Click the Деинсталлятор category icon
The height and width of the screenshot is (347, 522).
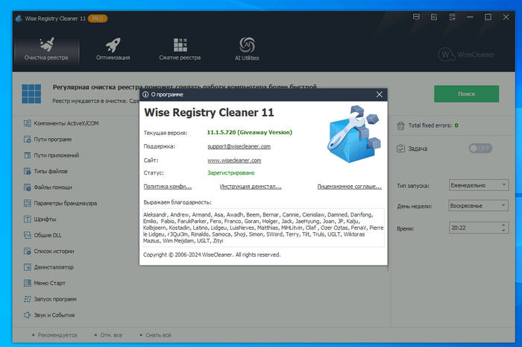pos(27,267)
